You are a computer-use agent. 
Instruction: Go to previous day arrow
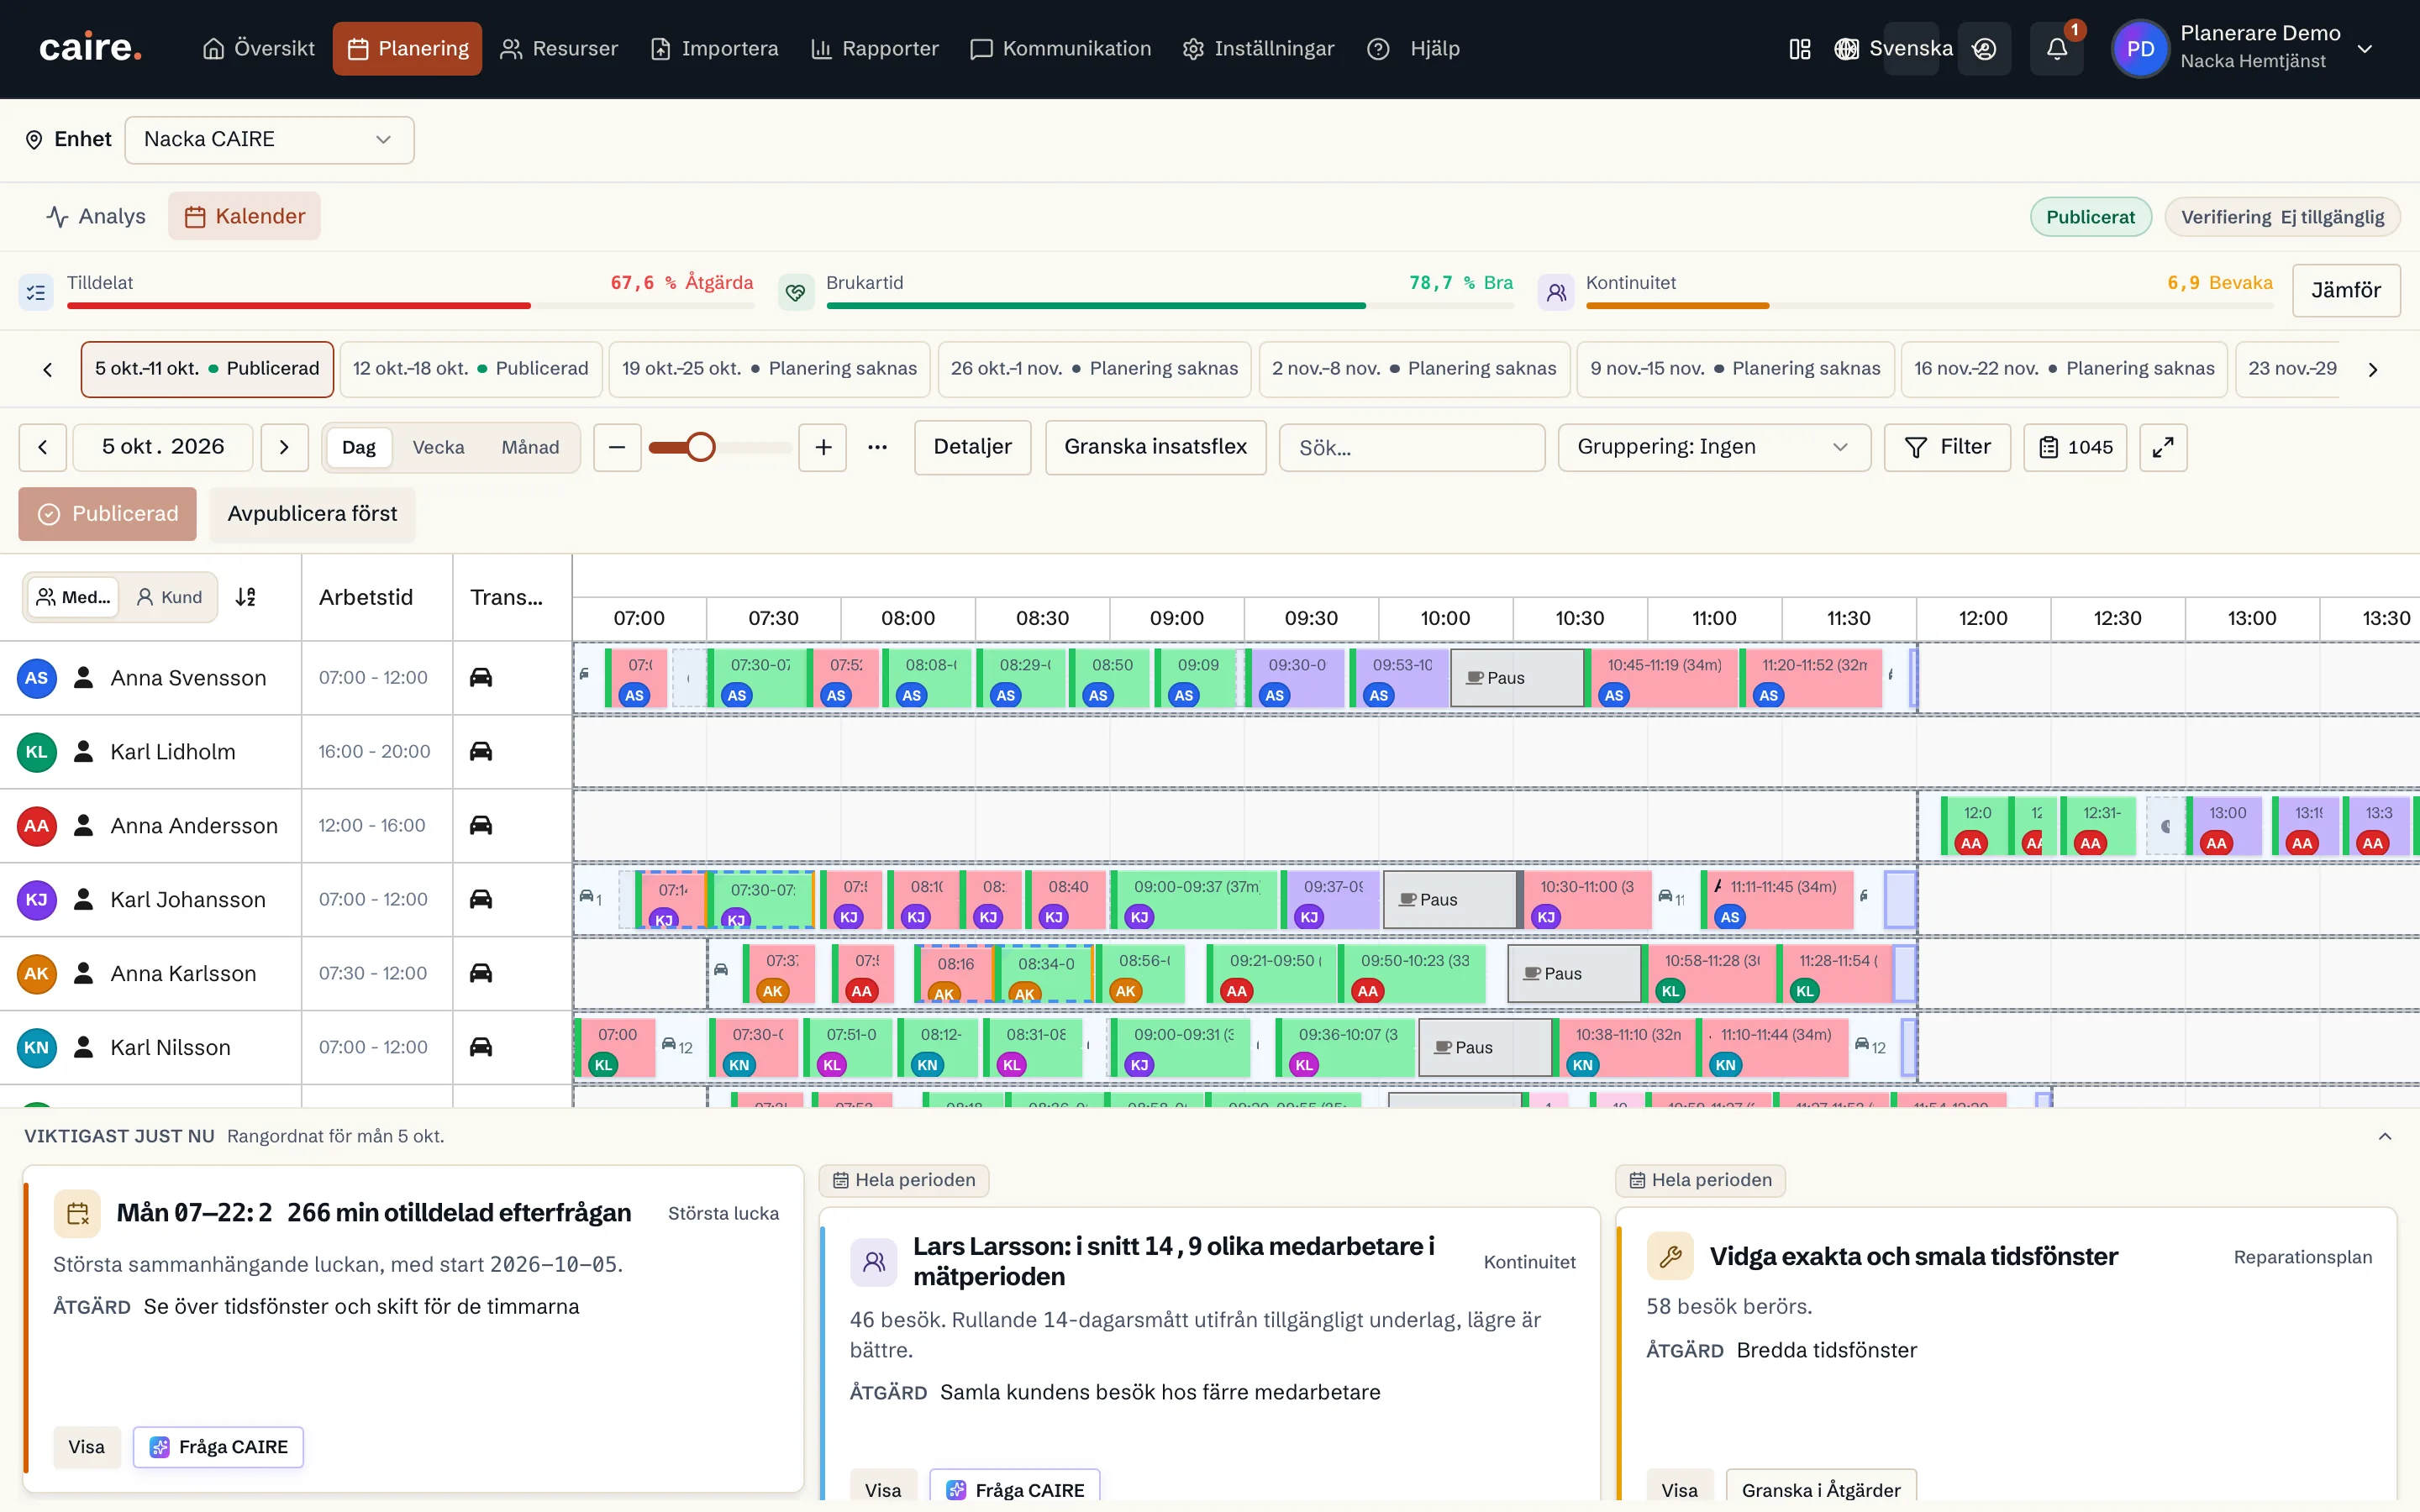pyautogui.click(x=42, y=447)
